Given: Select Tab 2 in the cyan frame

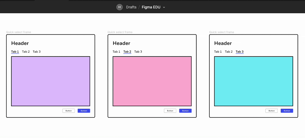Looking at the screenshot, I should tap(229, 51).
